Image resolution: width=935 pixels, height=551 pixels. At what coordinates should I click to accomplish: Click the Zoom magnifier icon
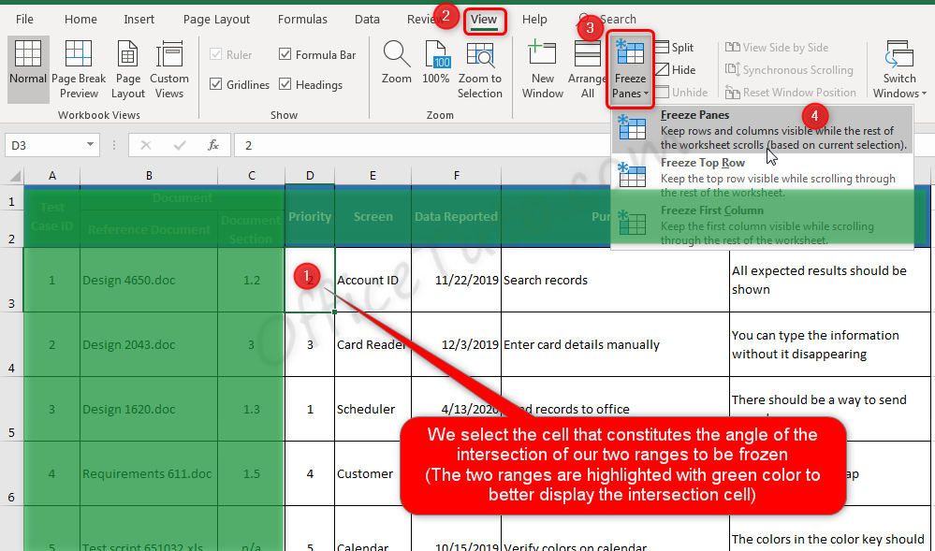tap(396, 65)
